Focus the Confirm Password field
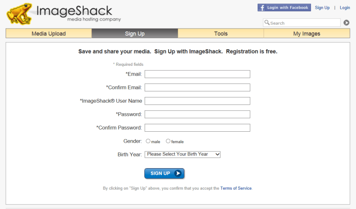Image resolution: width=356 pixels, height=209 pixels. (x=197, y=128)
